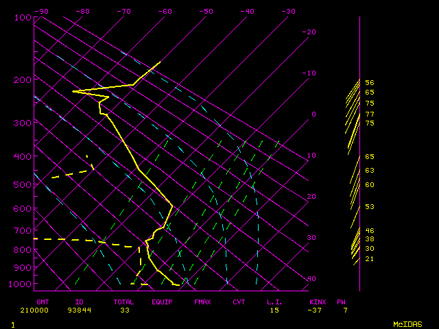Select the 700 pressure level label
This screenshot has height=329, width=439.
pos(23,231)
